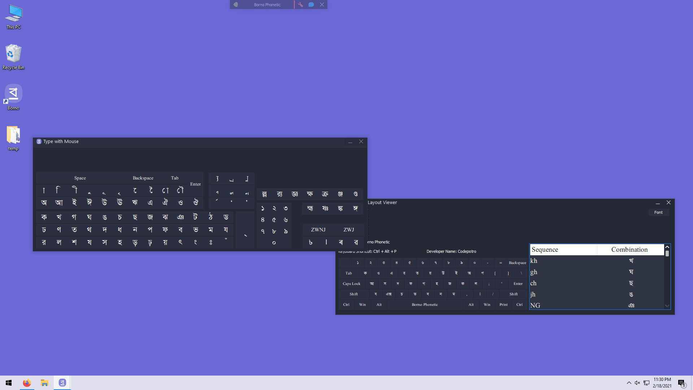
Task: Click the Combination column header
Action: pyautogui.click(x=630, y=250)
